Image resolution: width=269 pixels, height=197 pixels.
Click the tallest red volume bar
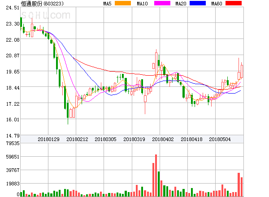coord(156,176)
